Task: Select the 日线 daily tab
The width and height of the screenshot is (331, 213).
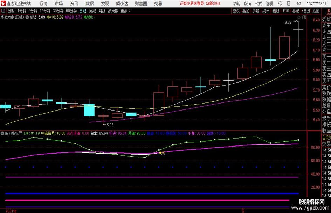Action: [83, 11]
